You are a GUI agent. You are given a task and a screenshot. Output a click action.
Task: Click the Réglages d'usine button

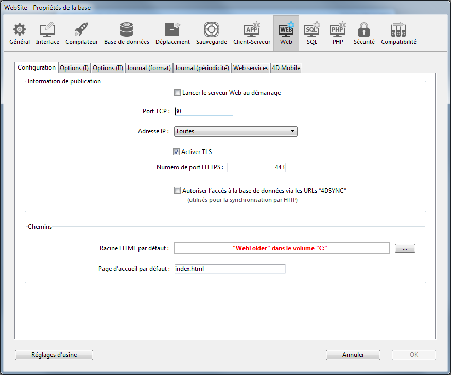[x=54, y=355]
